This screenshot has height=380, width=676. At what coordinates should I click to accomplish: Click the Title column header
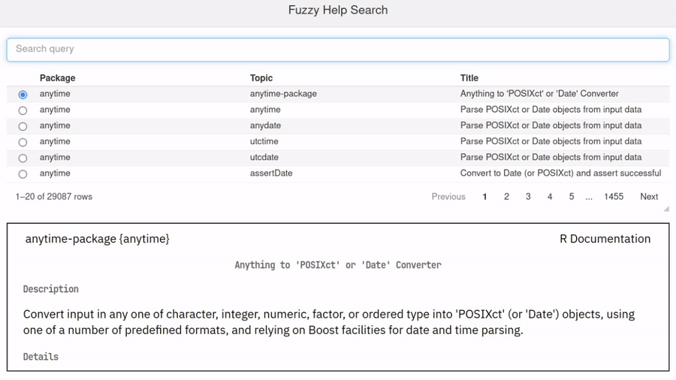469,78
